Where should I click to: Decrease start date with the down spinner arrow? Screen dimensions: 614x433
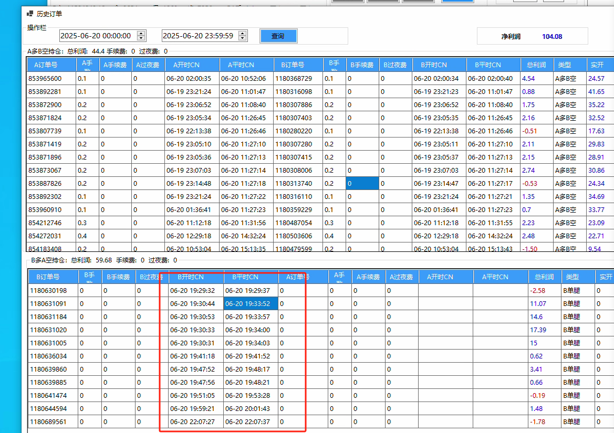coord(141,38)
